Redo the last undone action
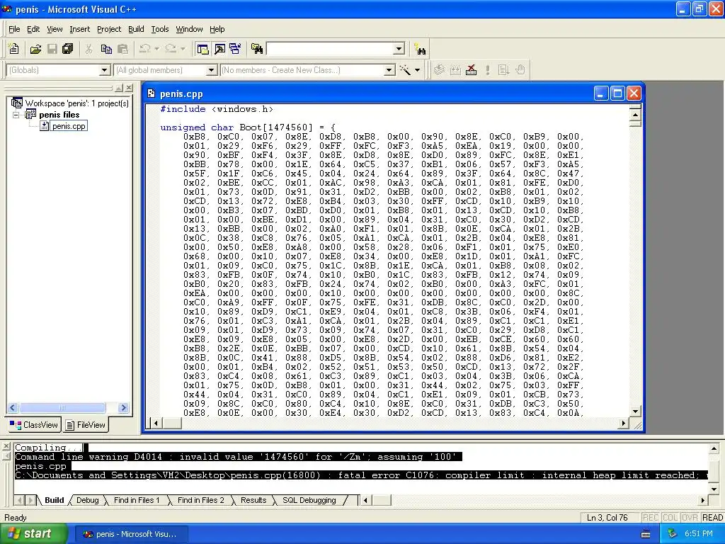Viewport: 725px width, 544px height. click(171, 49)
